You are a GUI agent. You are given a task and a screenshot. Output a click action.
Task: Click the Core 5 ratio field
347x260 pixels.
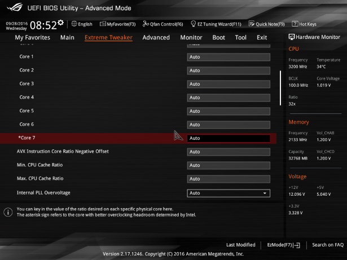point(229,111)
